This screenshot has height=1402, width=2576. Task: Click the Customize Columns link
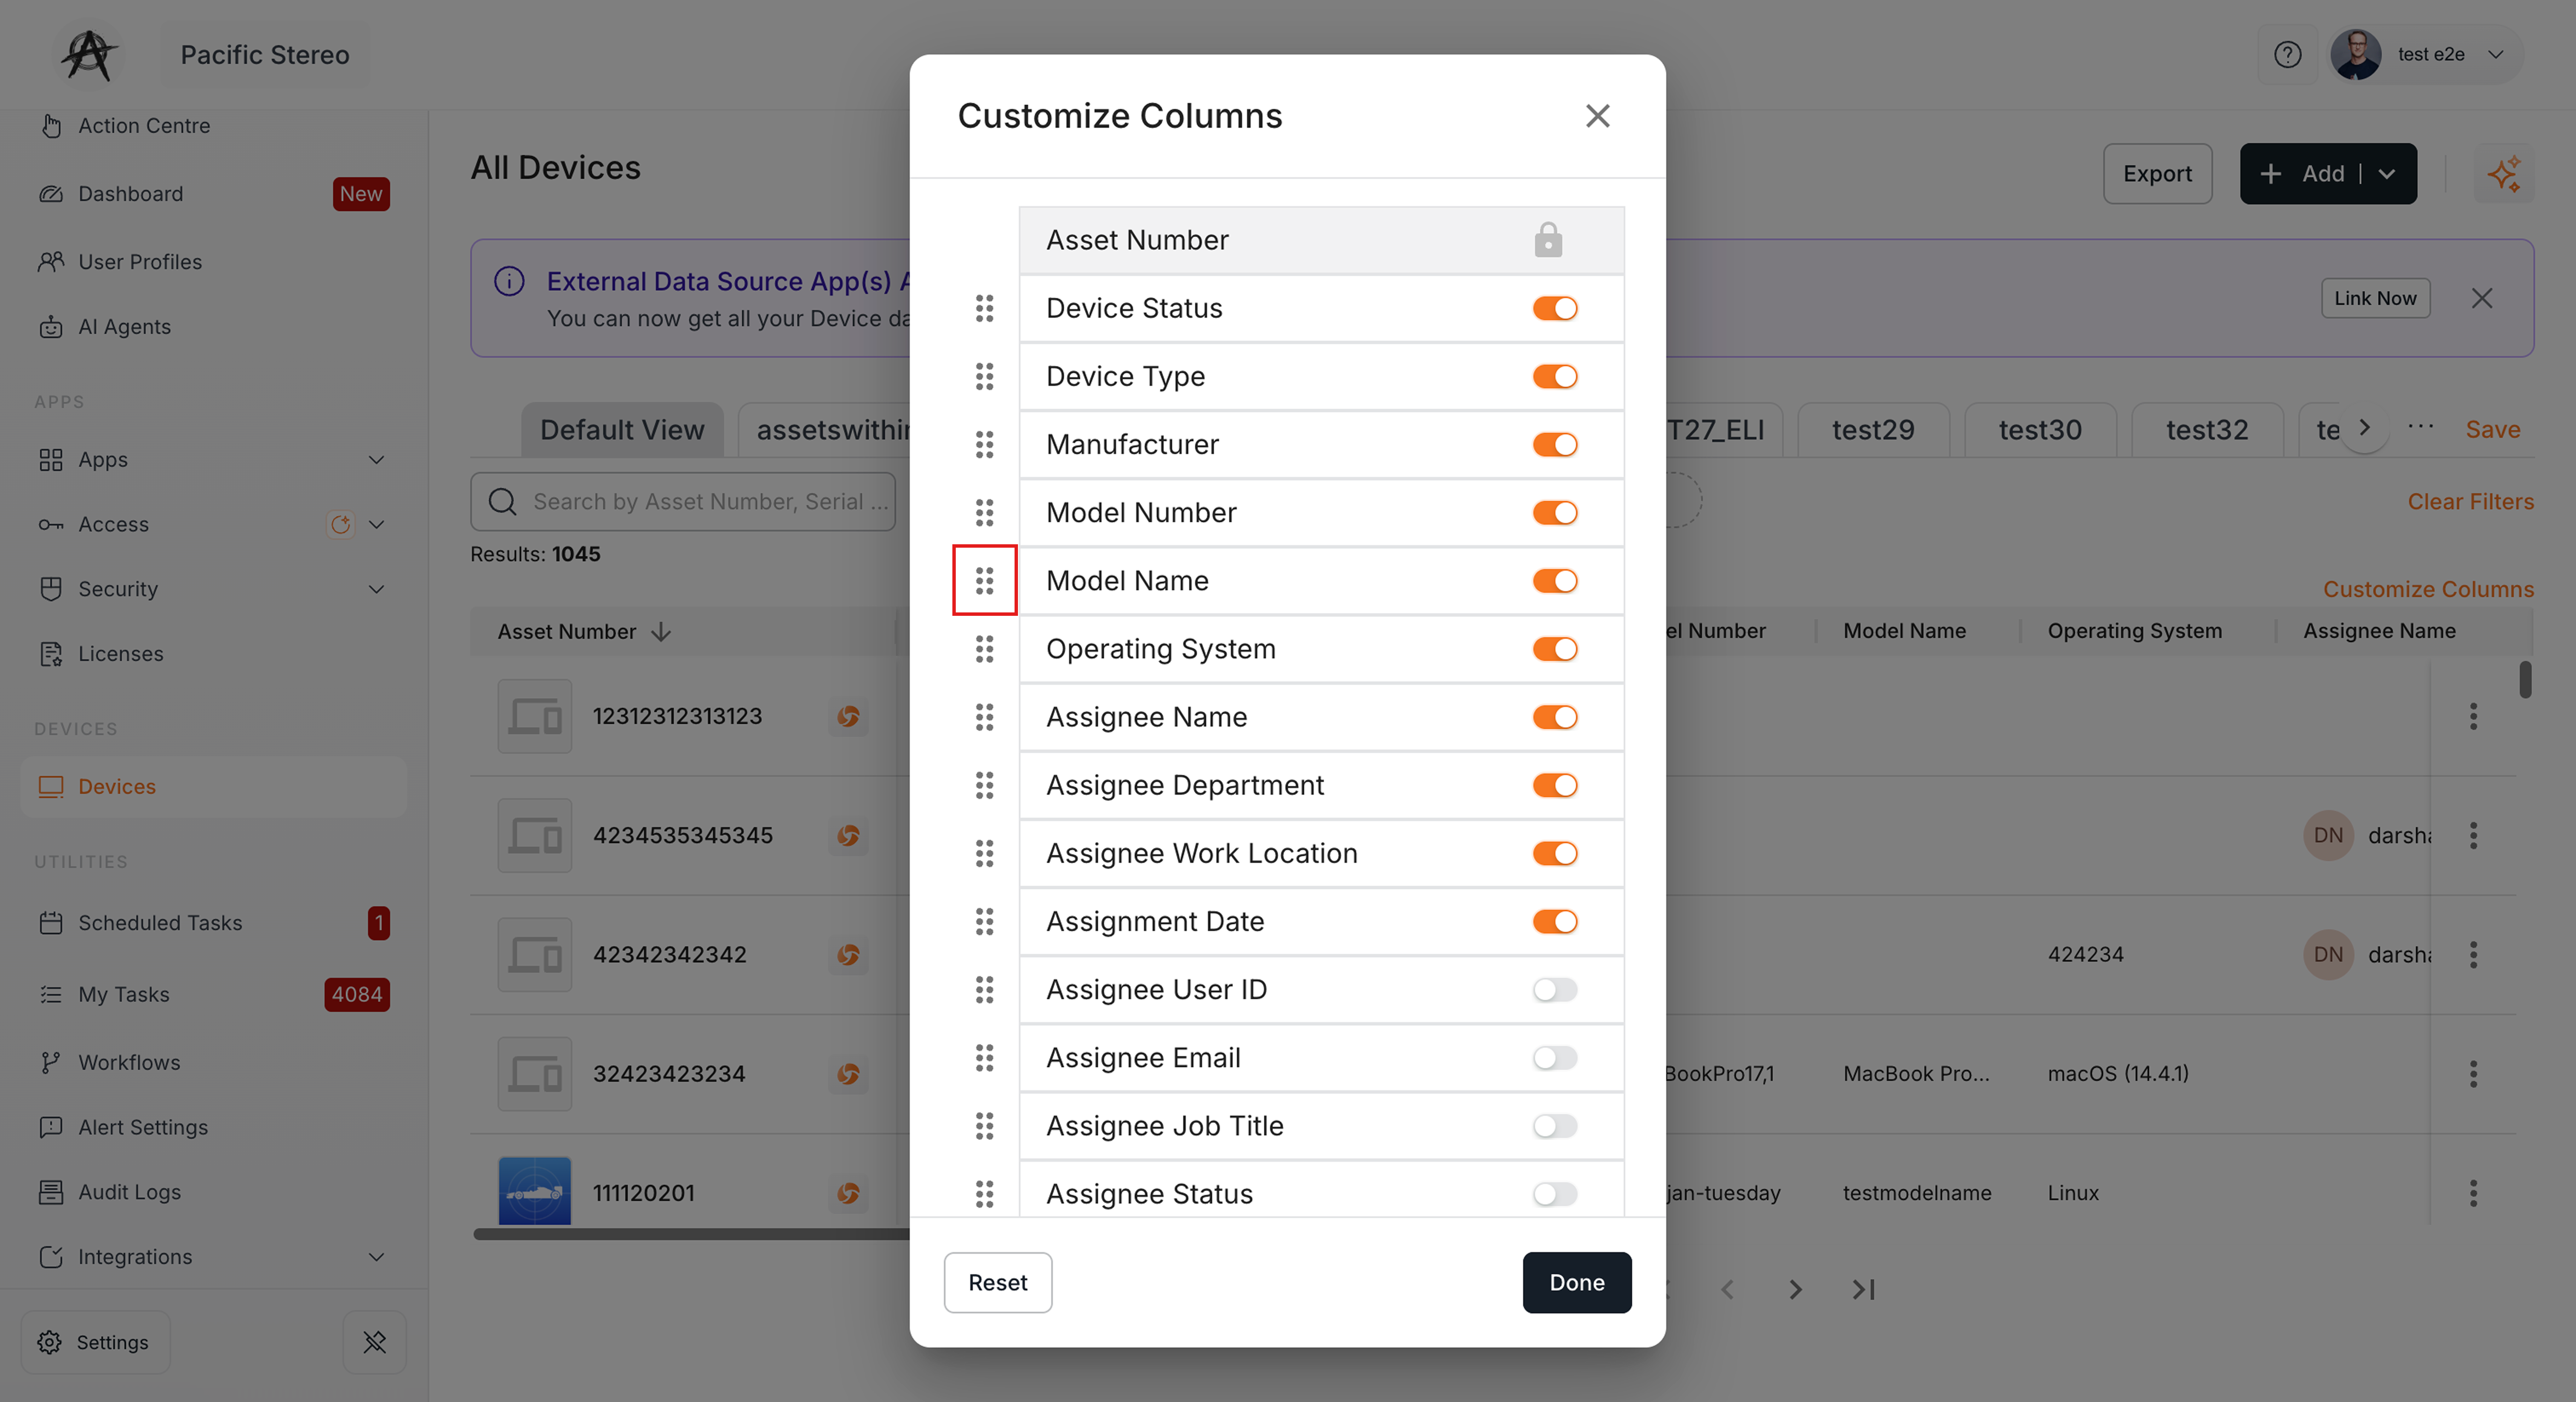[x=2428, y=589]
